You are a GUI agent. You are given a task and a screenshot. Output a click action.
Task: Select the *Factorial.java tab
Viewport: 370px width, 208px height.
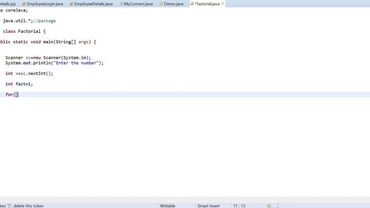(x=207, y=4)
